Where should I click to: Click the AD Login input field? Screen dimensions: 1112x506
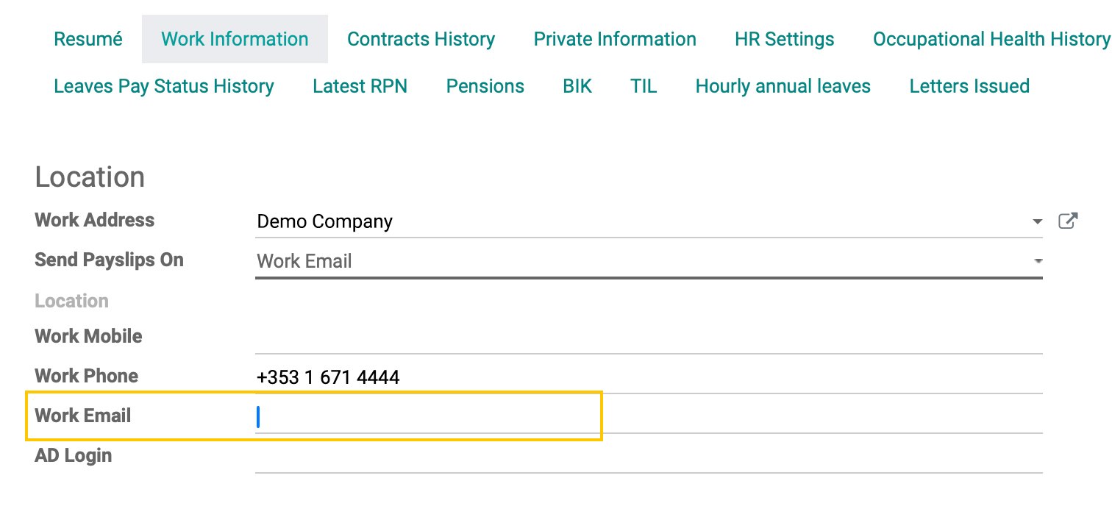[x=647, y=457]
